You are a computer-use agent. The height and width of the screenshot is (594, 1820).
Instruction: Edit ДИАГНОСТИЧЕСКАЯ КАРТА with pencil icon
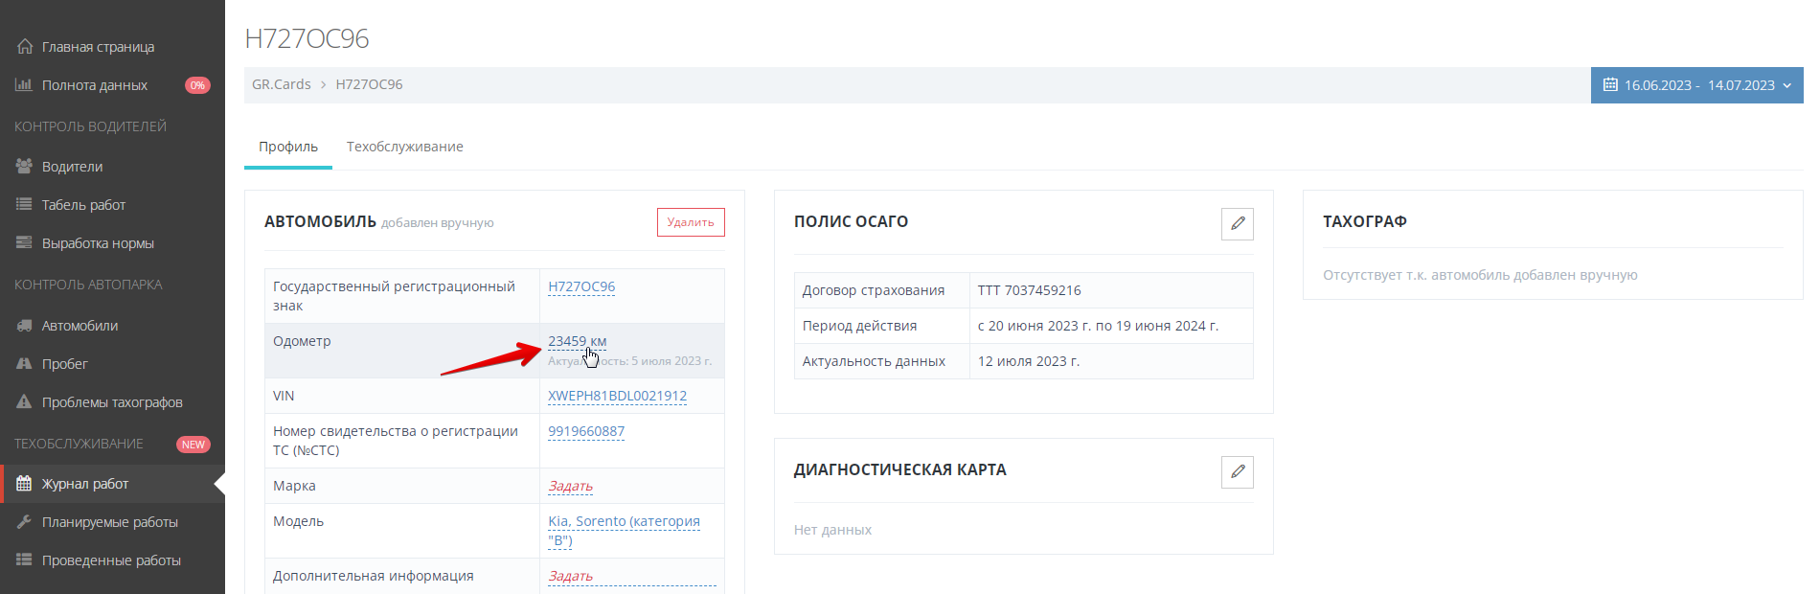coord(1237,471)
